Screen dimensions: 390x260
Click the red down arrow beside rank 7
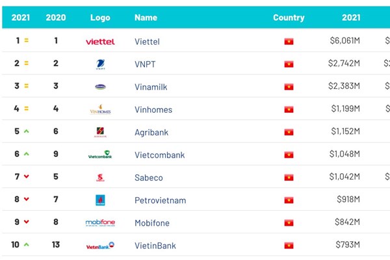pyautogui.click(x=27, y=177)
